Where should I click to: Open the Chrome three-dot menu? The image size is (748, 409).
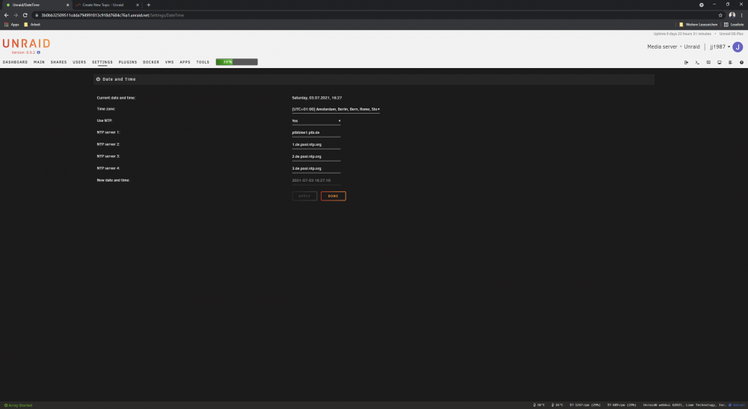pos(742,15)
